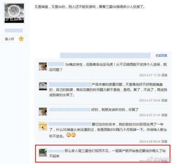This screenshot has height=164, width=174.
Task: Click blurred username in highlighted reply
Action: [x=56, y=151]
